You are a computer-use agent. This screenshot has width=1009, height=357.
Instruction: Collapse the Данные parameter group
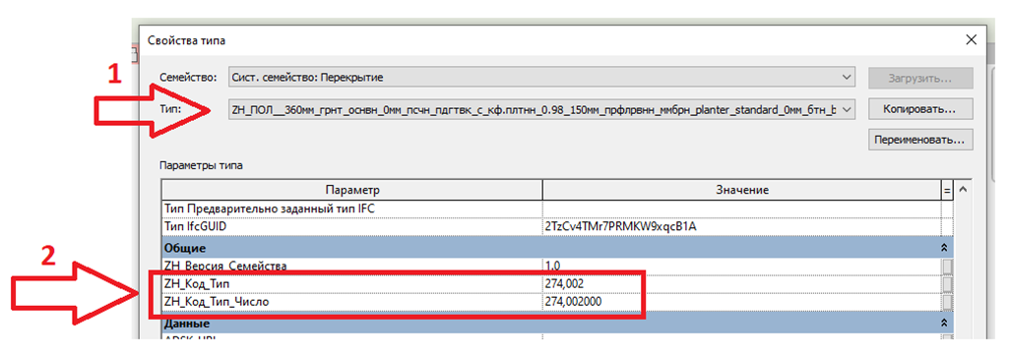[945, 323]
